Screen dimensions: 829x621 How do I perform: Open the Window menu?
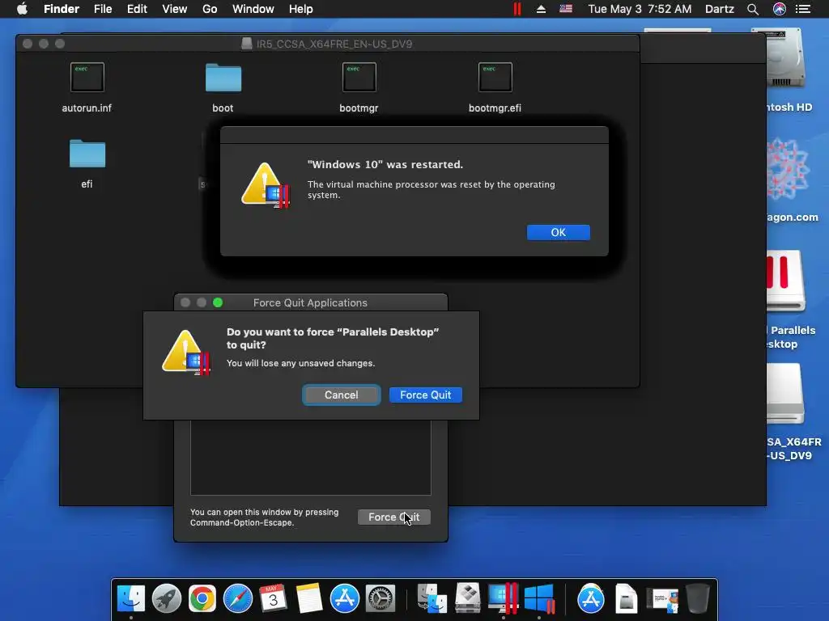253,9
